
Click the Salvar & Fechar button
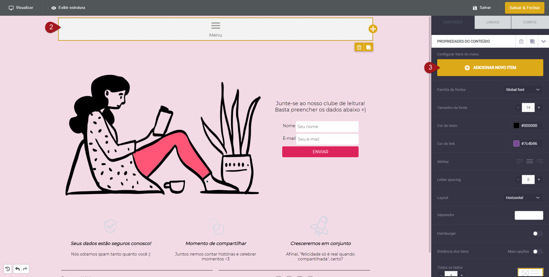tap(524, 8)
